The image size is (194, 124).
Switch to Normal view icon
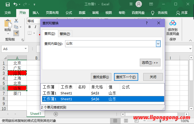(x=115, y=121)
